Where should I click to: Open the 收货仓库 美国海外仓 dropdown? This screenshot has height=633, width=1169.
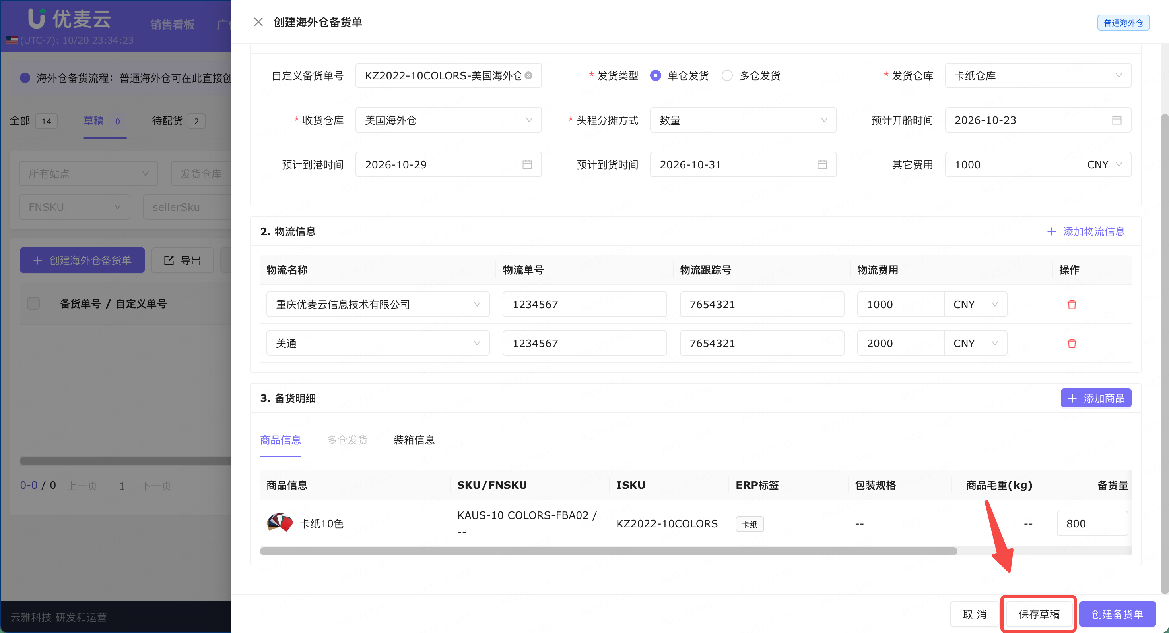449,120
